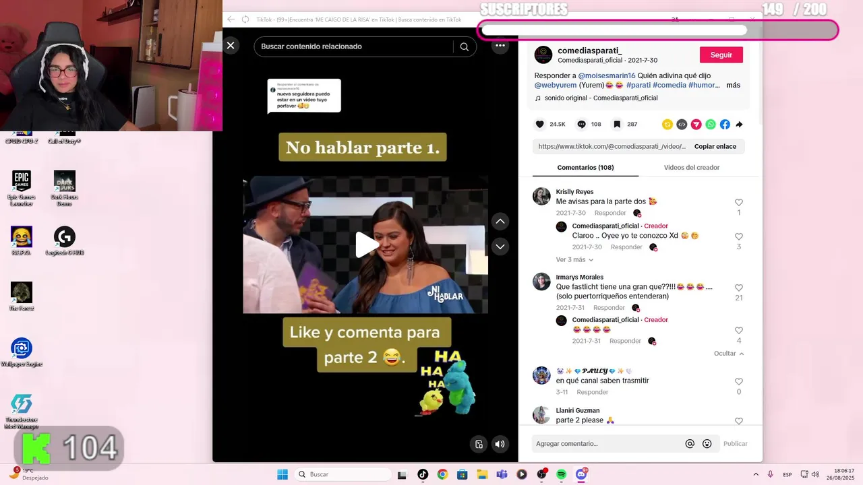Switch to the Comentarios (108) tab
This screenshot has width=863, height=485.
click(x=585, y=168)
